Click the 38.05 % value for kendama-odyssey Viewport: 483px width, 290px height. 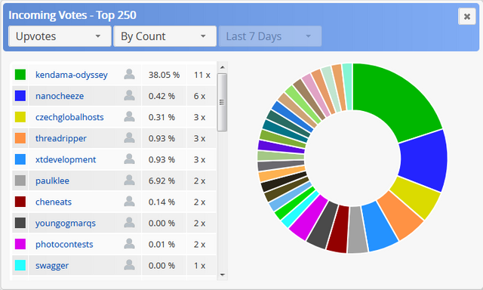tap(164, 75)
